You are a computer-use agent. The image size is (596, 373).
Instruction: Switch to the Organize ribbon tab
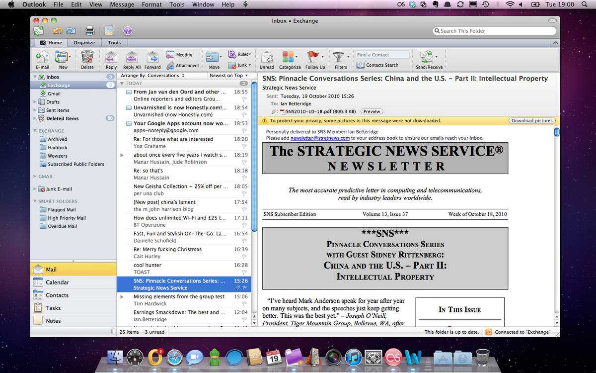(84, 43)
